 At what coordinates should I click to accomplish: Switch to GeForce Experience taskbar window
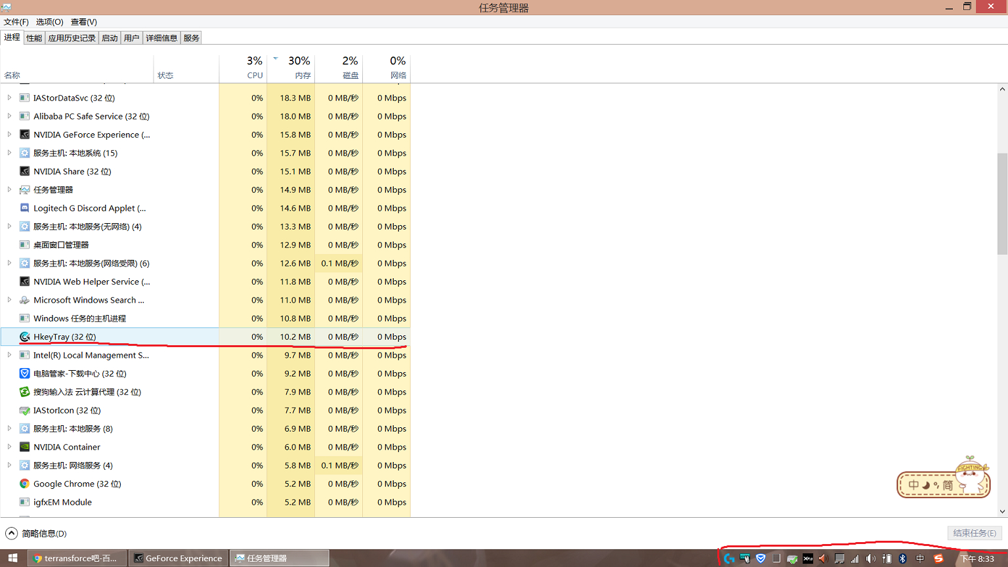pos(178,558)
